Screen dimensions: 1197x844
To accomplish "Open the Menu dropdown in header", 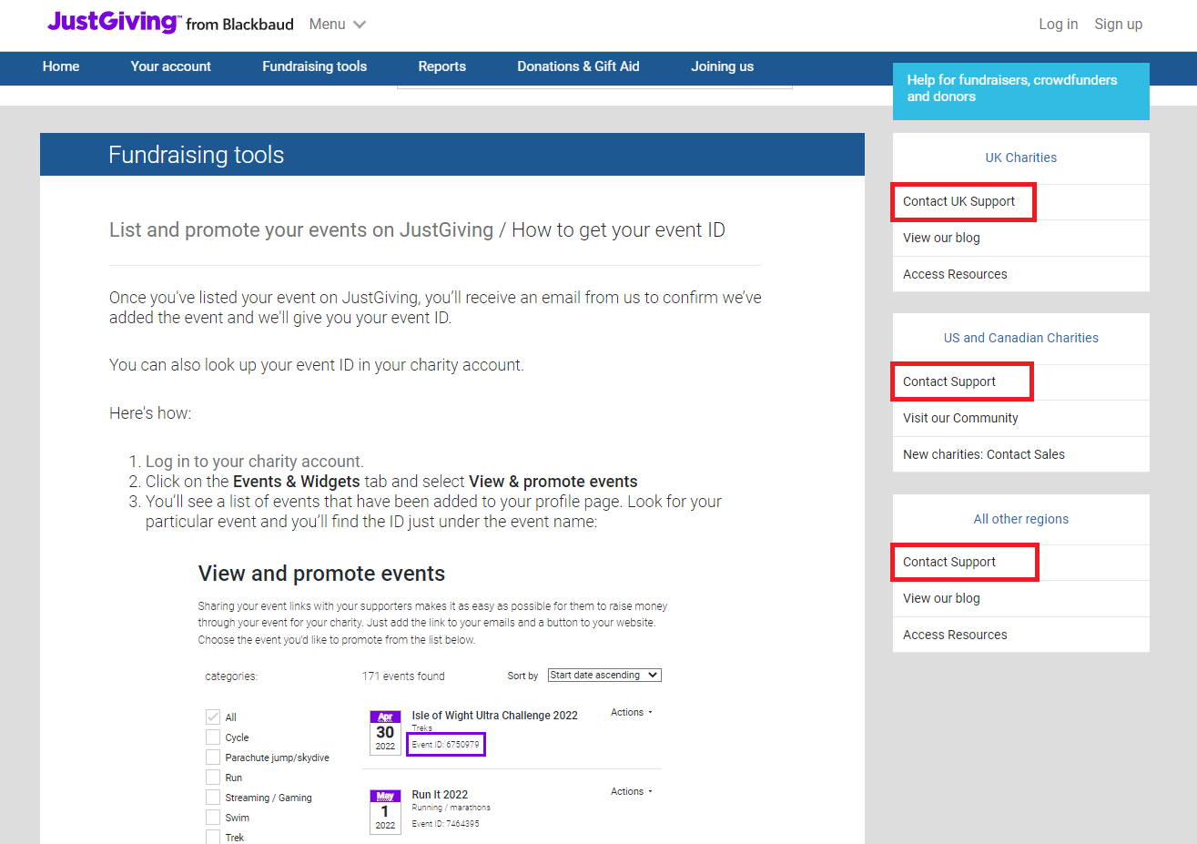I will pyautogui.click(x=337, y=25).
